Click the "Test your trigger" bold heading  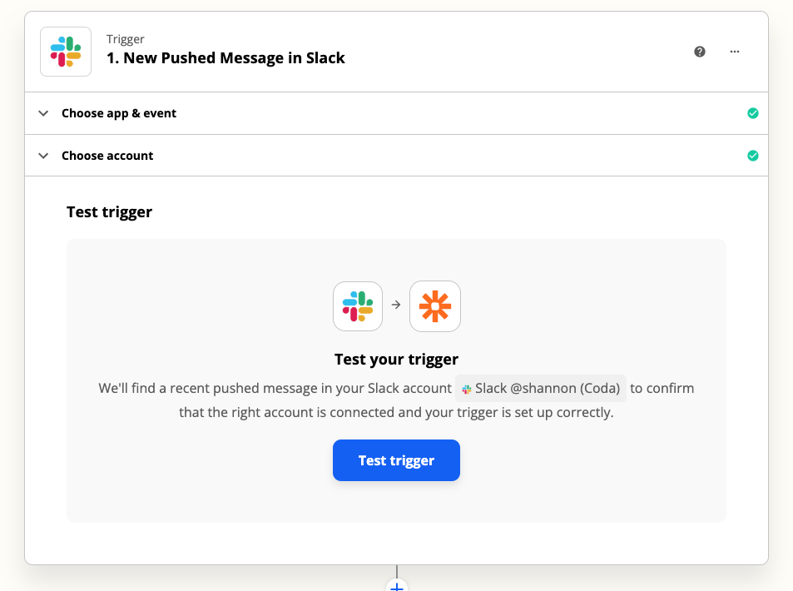396,360
